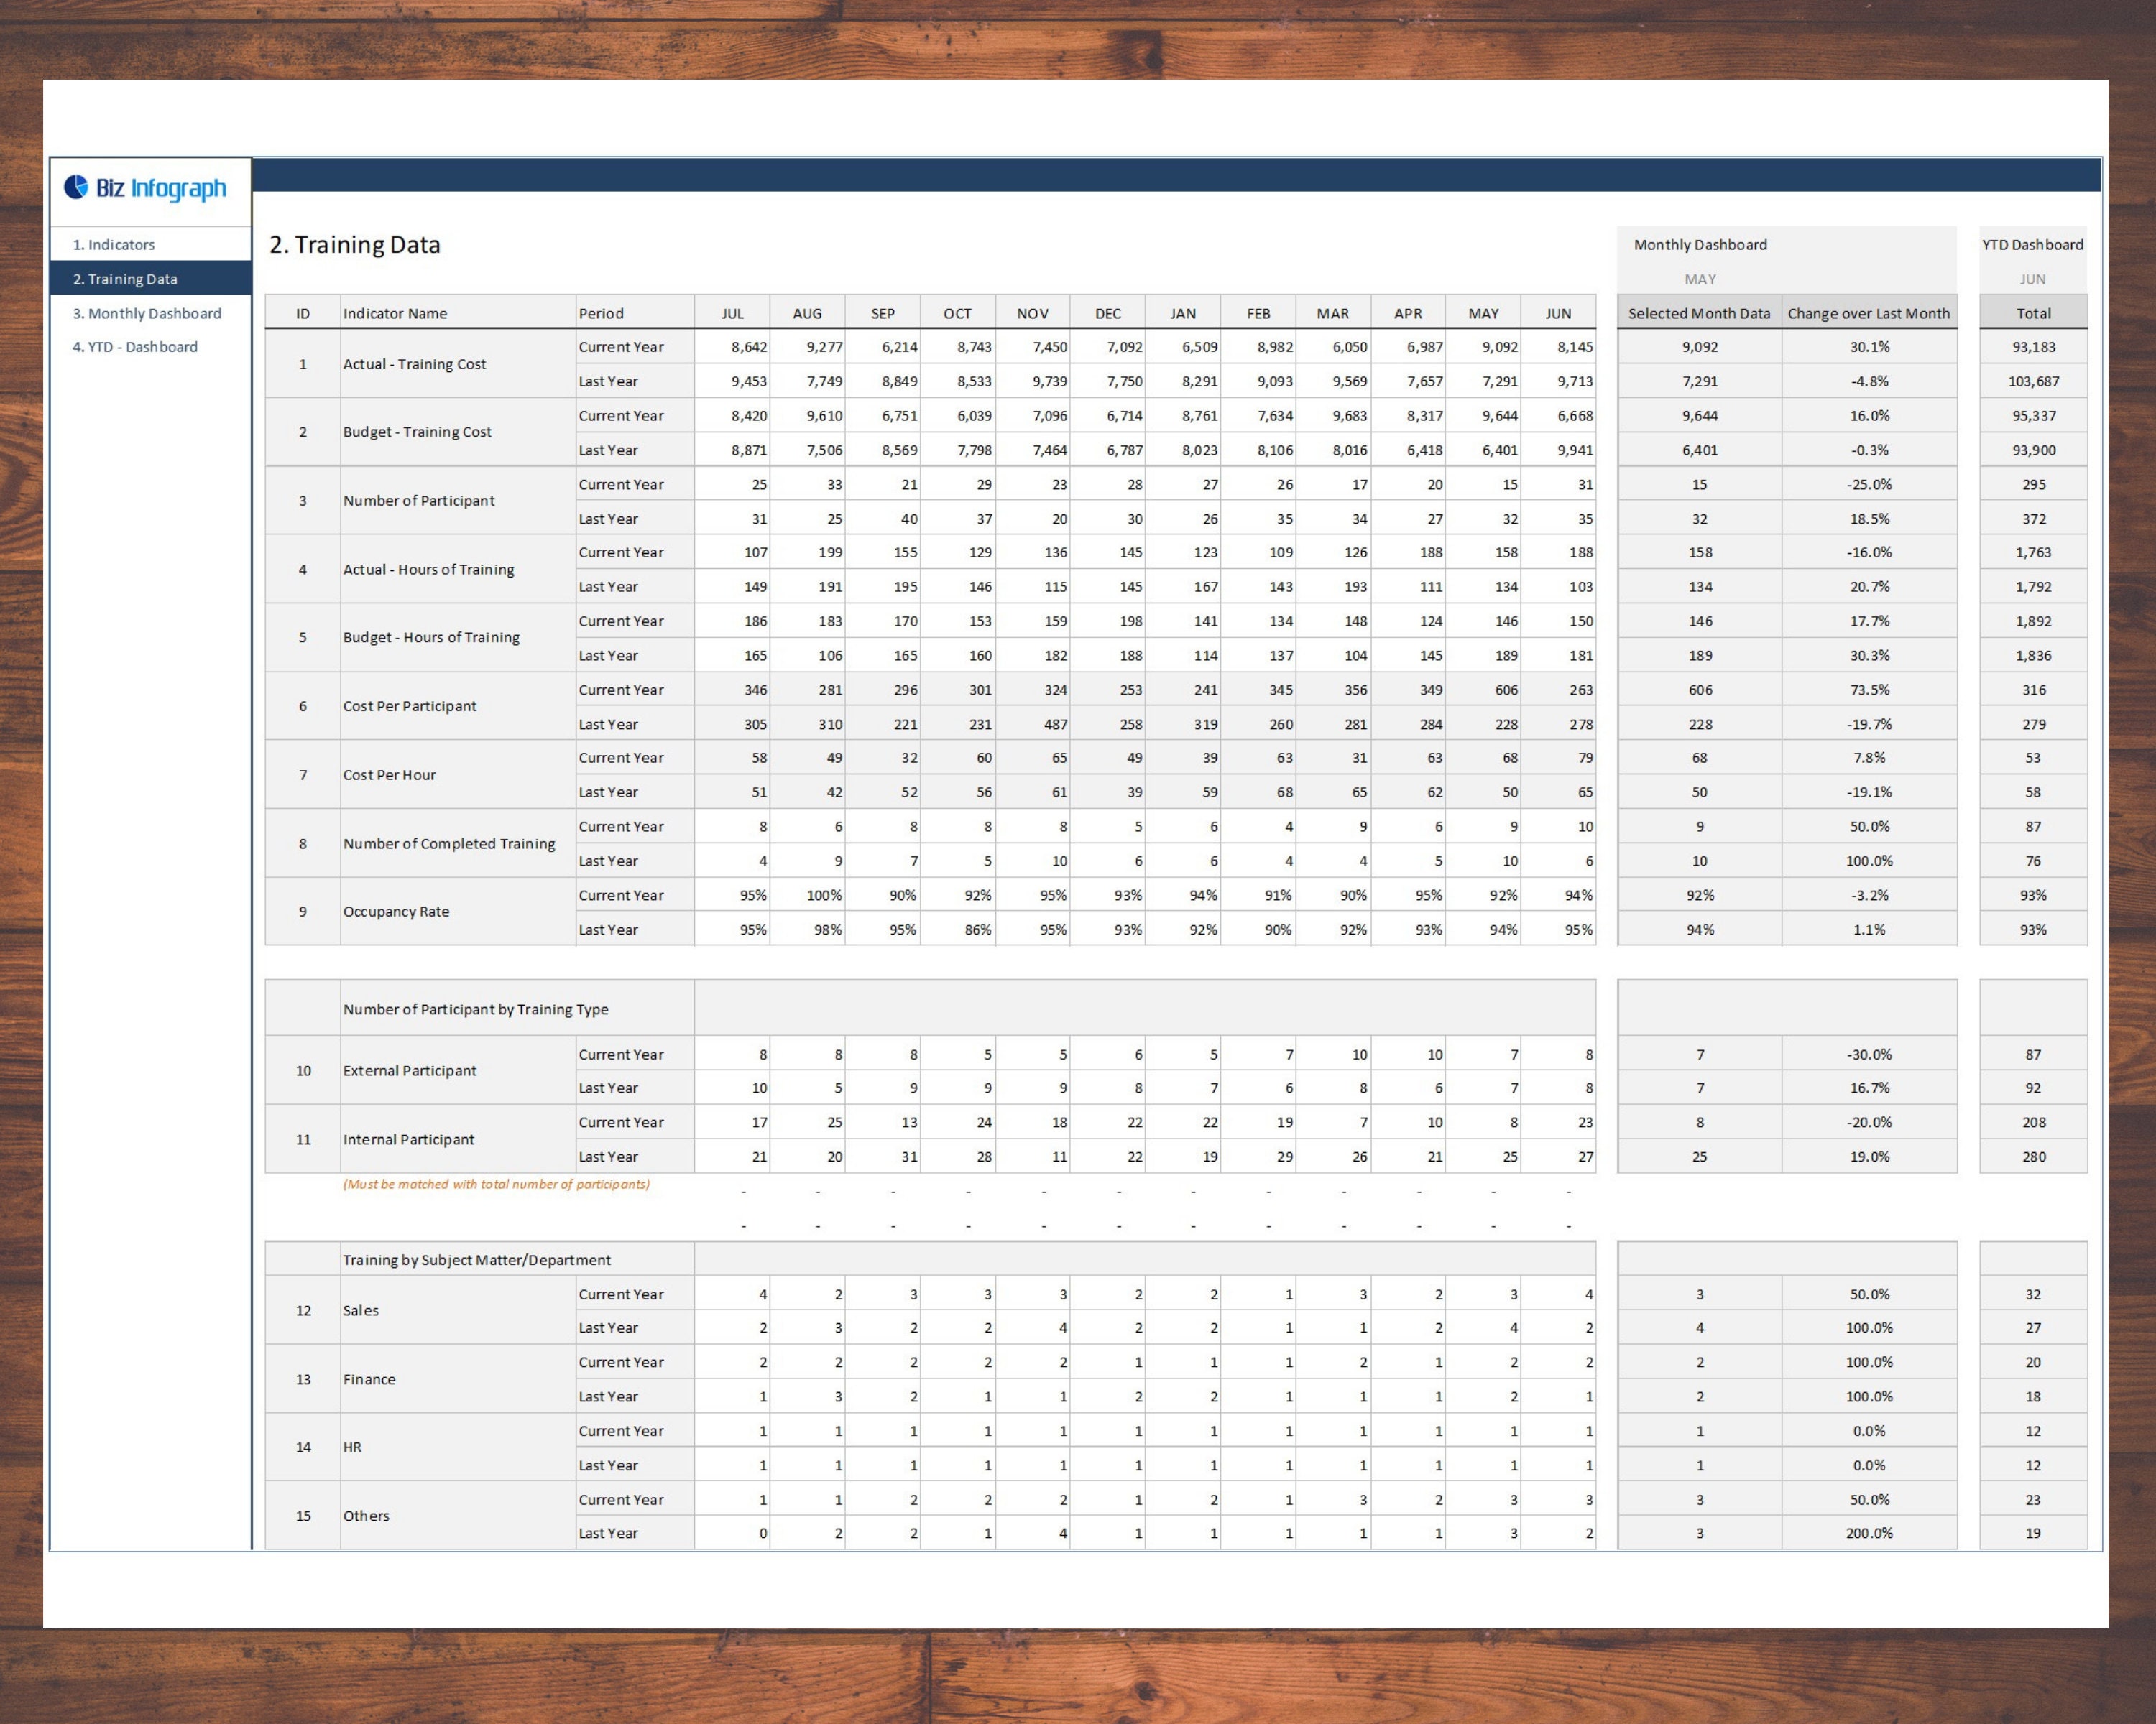
Task: Click the orange participants matching note
Action: click(x=496, y=1185)
